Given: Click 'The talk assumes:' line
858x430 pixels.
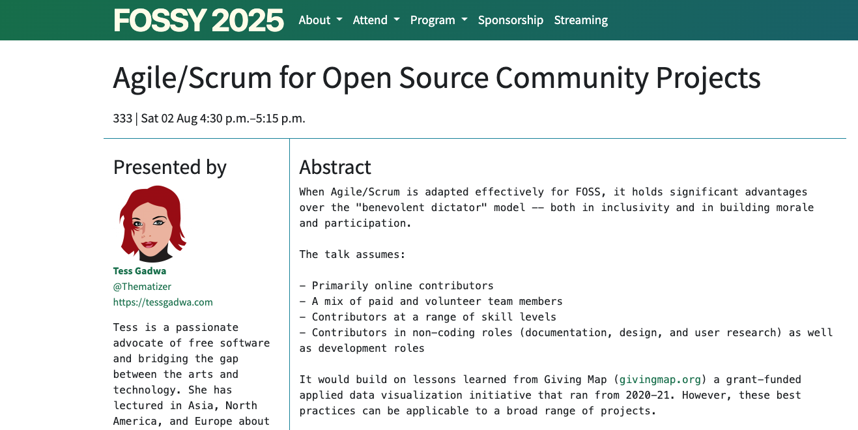Looking at the screenshot, I should point(352,254).
